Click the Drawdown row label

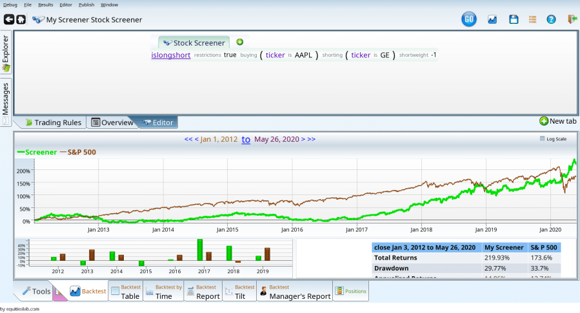(392, 269)
